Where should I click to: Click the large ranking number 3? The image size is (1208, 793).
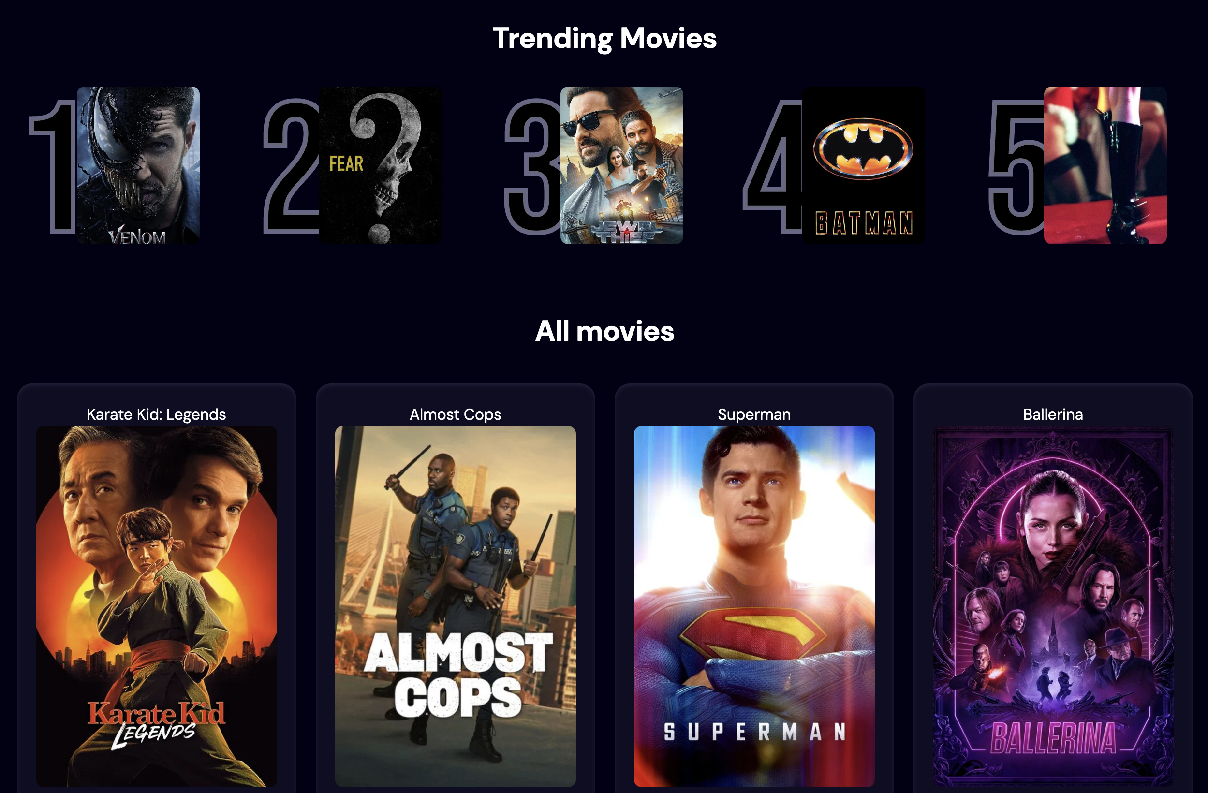pyautogui.click(x=532, y=166)
